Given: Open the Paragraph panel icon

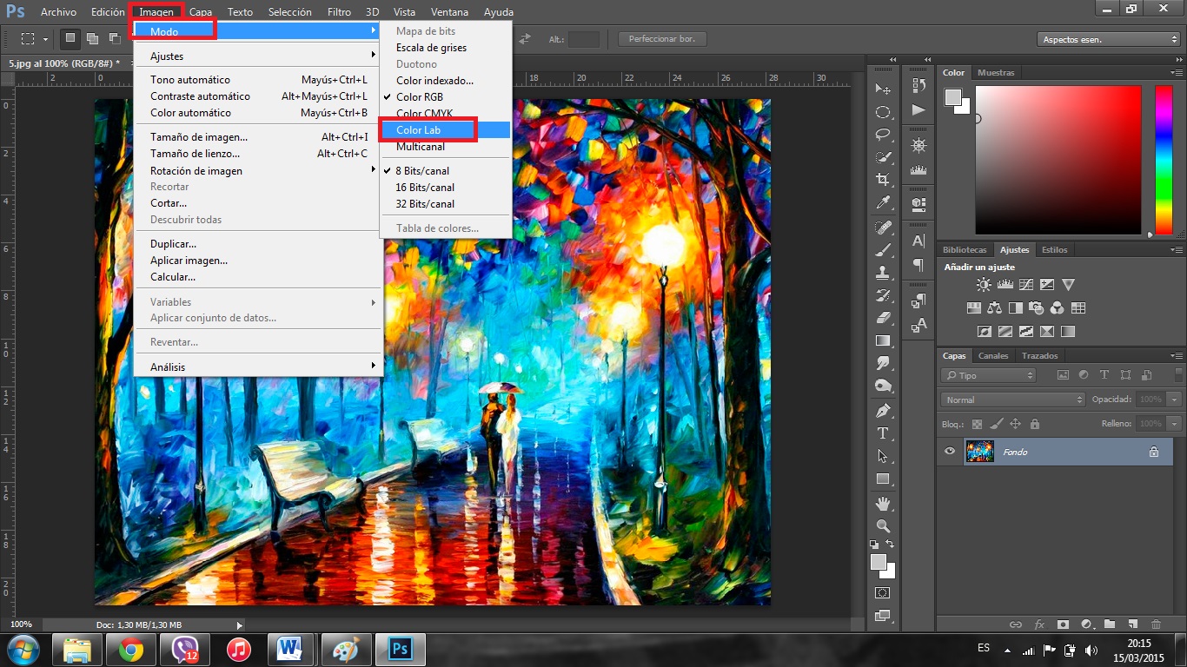Looking at the screenshot, I should tap(918, 264).
